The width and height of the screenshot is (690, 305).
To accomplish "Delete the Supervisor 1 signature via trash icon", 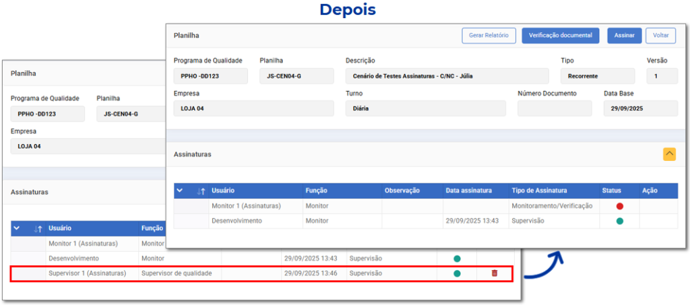I will pyautogui.click(x=495, y=273).
